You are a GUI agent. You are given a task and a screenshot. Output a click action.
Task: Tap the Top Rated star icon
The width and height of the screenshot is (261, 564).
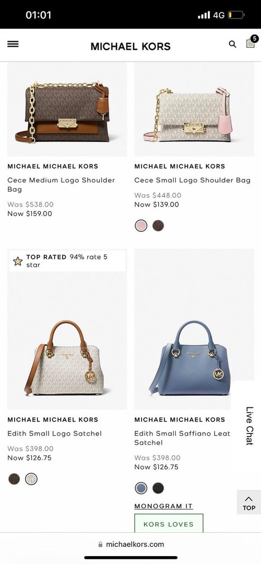(18, 261)
